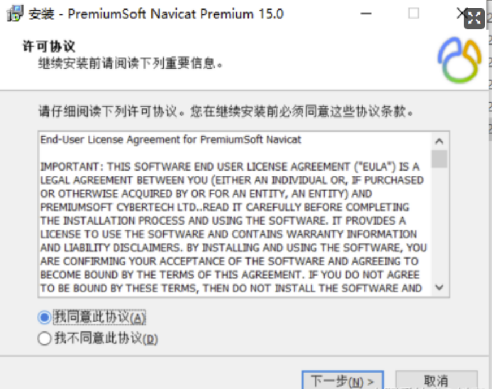This screenshot has width=492, height=389.
Task: Click the license scroll down arrow
Action: point(439,287)
